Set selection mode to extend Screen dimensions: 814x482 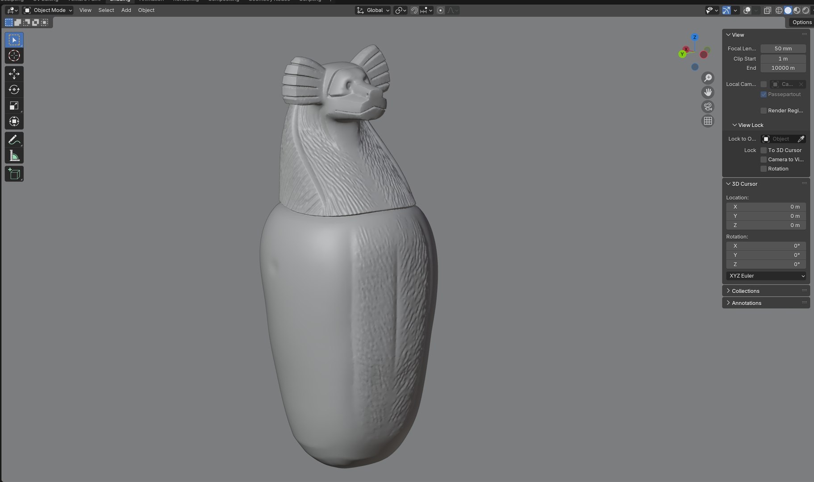(x=18, y=22)
